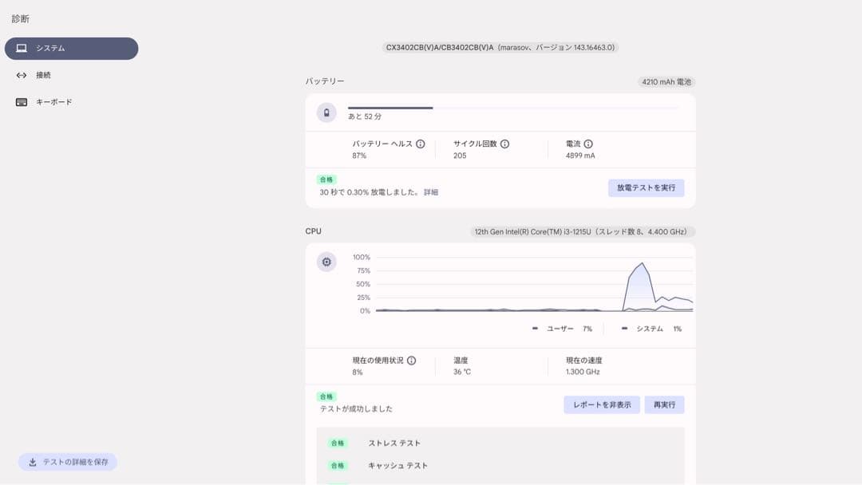Select the laptop icon beside システム
The width and height of the screenshot is (862, 485).
coord(22,48)
